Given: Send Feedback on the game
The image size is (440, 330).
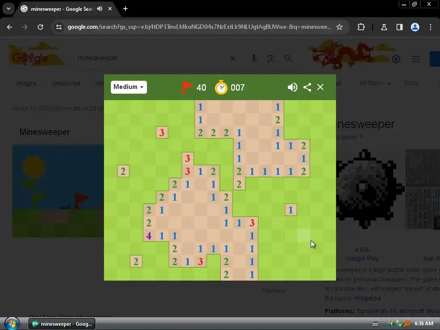Looking at the screenshot, I should point(274,291).
